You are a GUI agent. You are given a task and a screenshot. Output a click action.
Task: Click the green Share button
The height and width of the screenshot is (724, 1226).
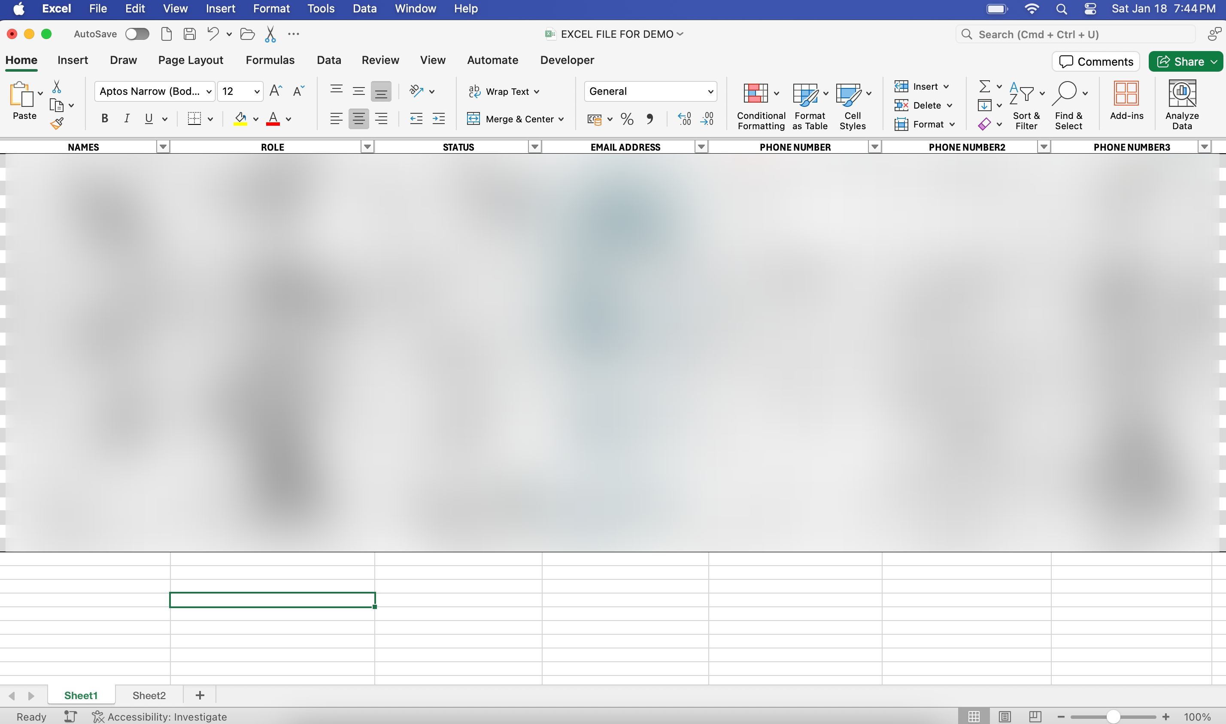click(1180, 61)
